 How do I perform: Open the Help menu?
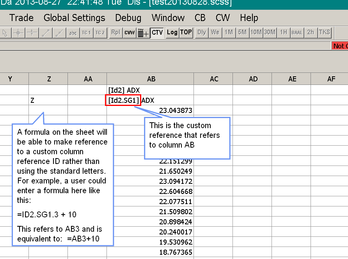(249, 18)
